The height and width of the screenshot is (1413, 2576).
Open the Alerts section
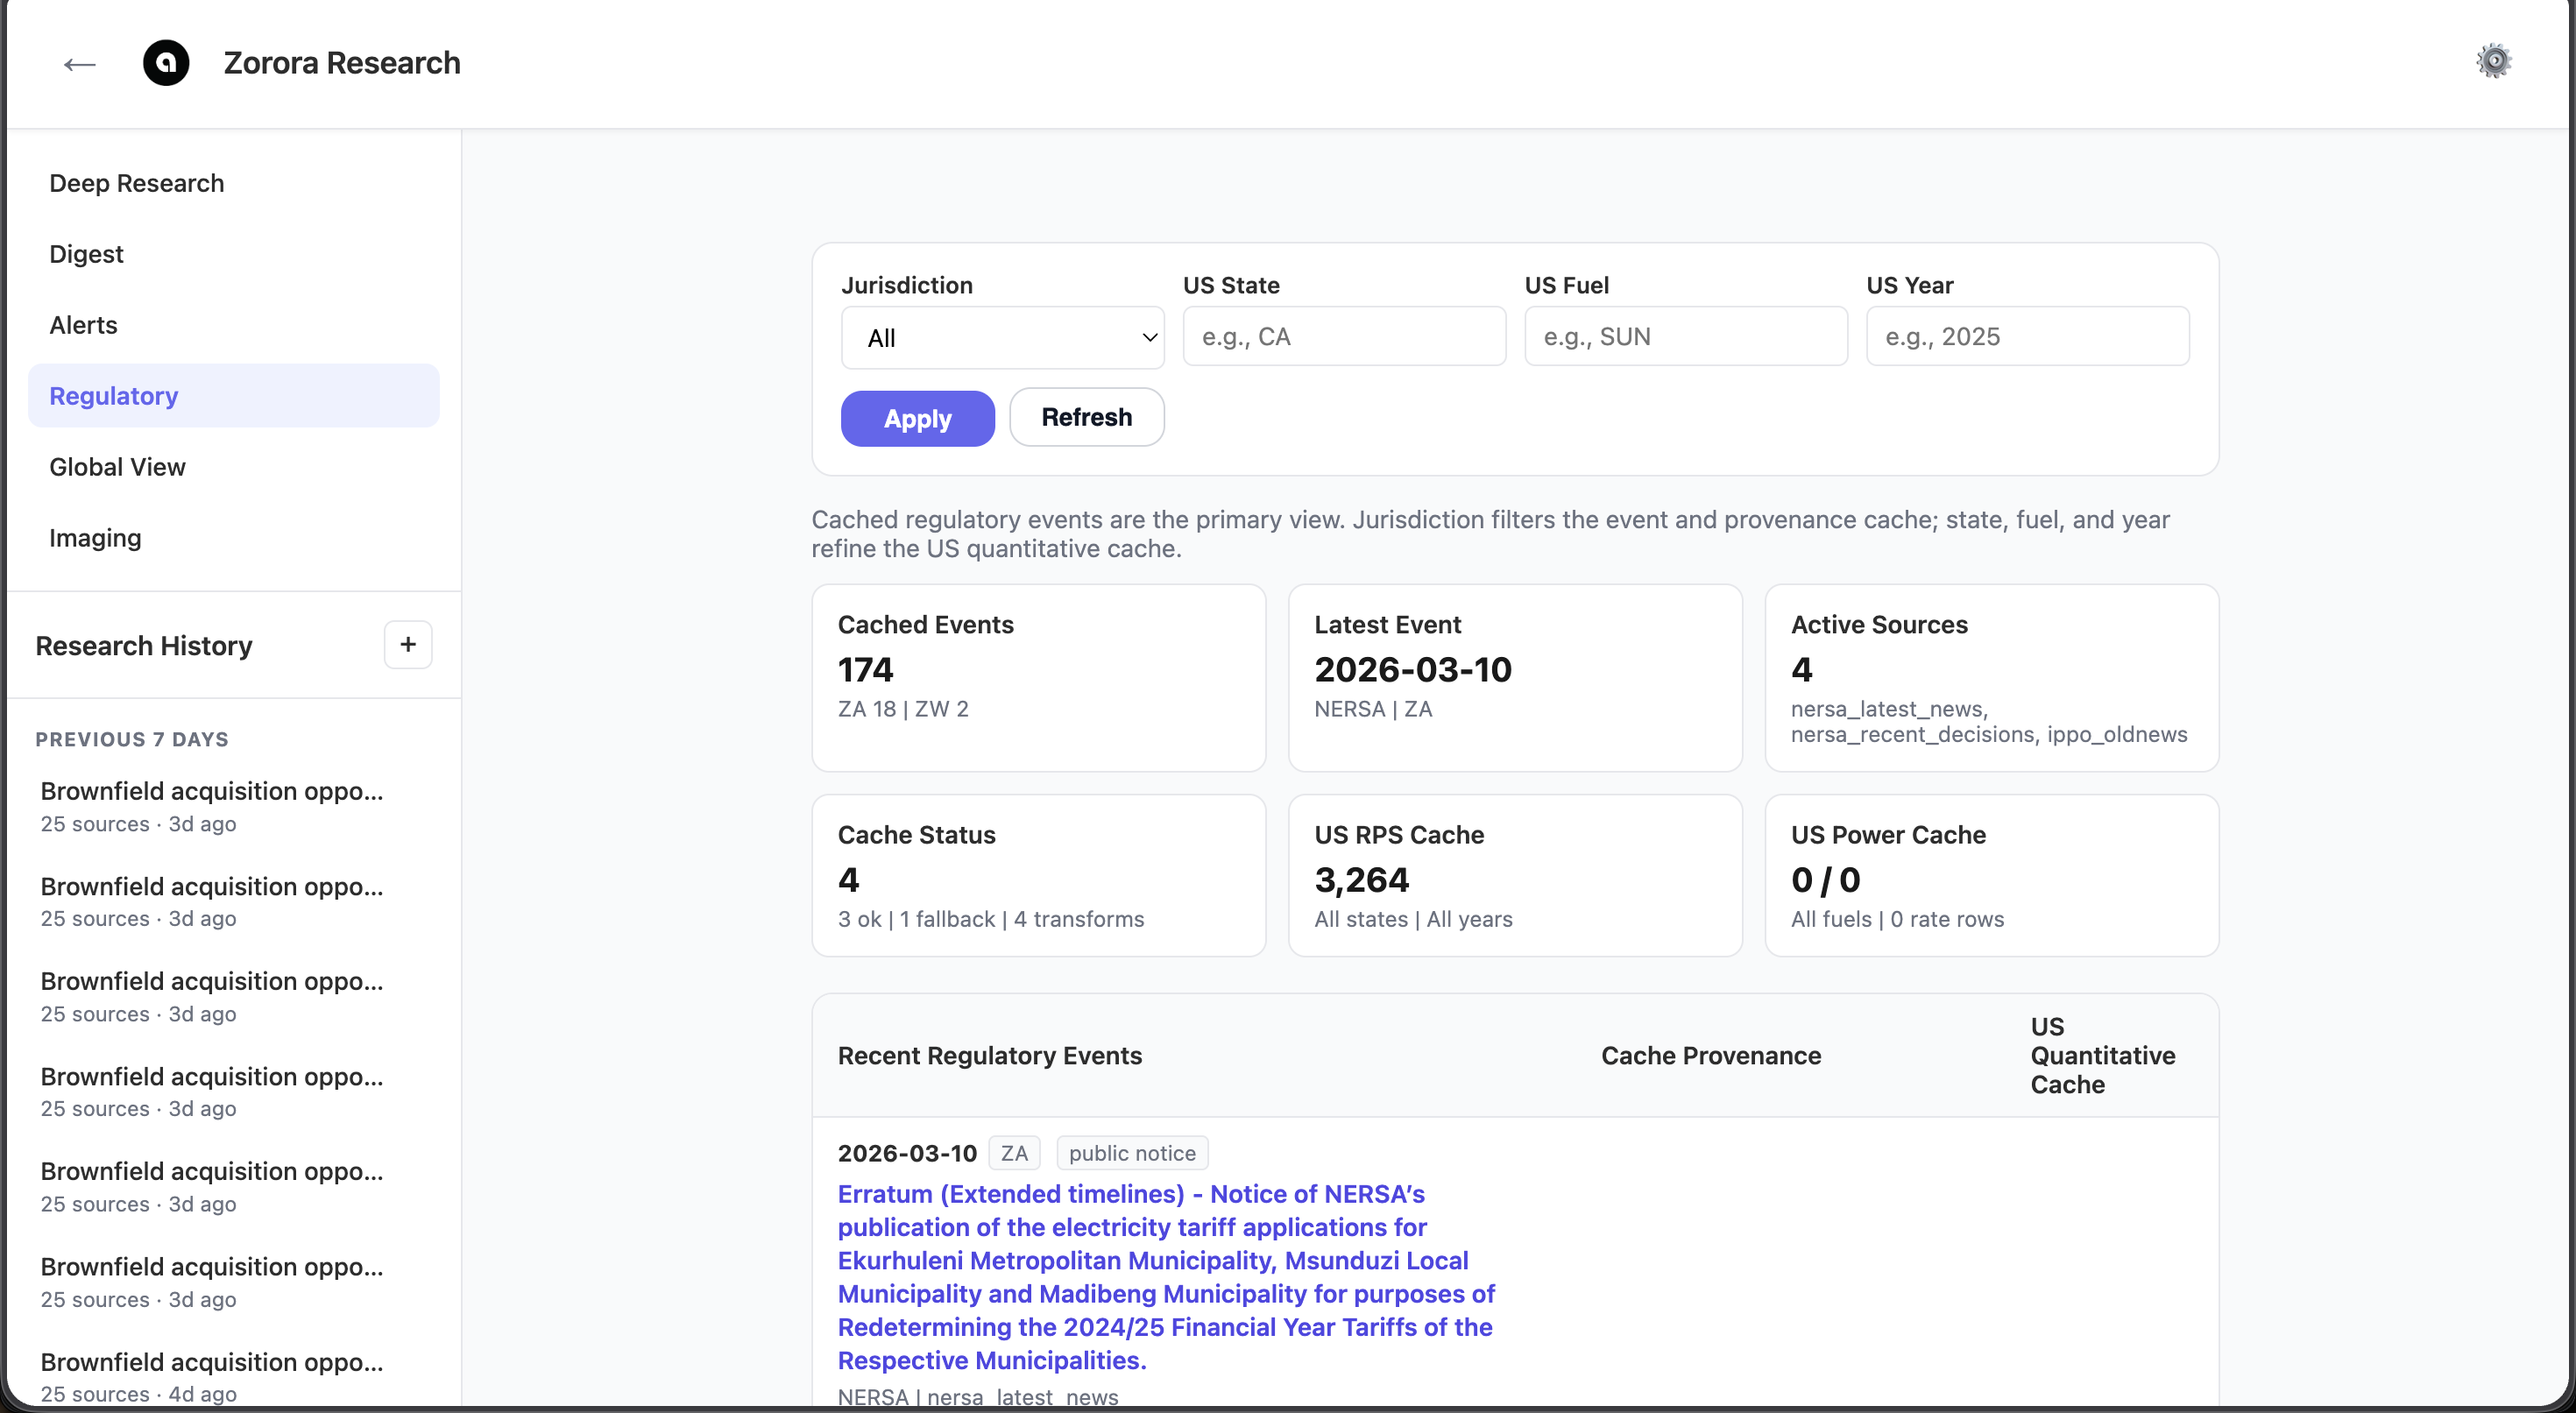pyautogui.click(x=83, y=325)
